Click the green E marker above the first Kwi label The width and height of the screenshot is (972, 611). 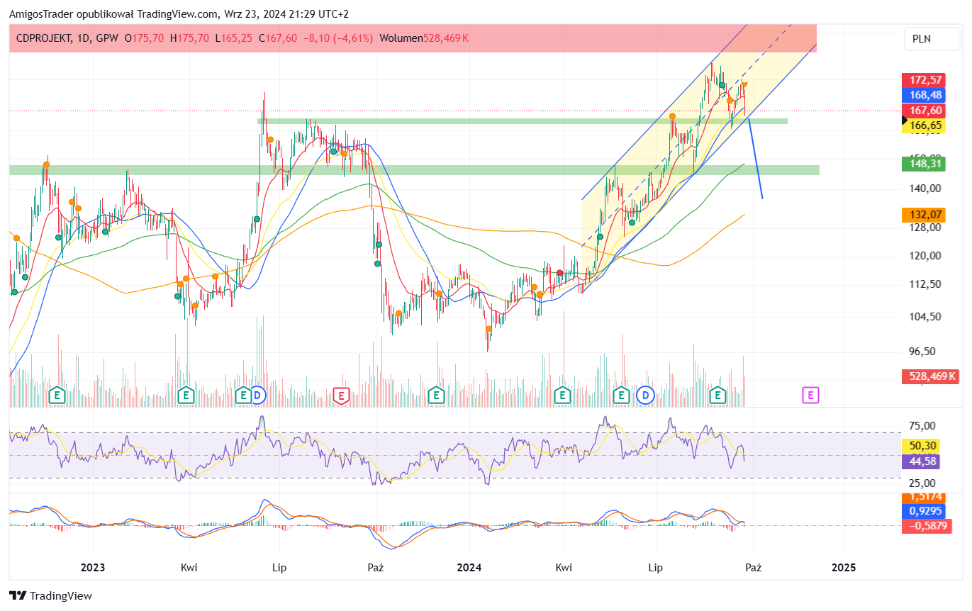tap(186, 396)
